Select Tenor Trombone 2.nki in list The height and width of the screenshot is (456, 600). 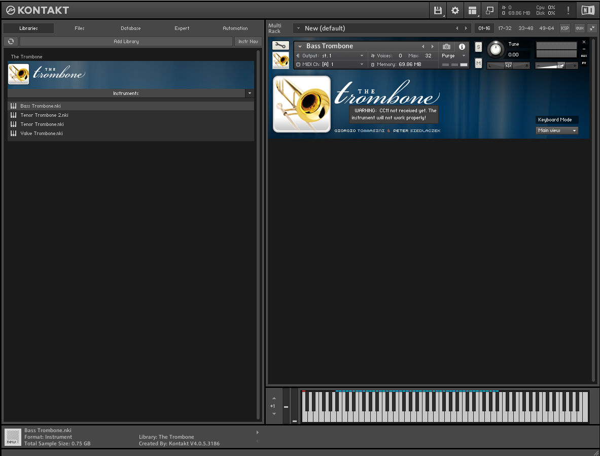click(x=131, y=115)
